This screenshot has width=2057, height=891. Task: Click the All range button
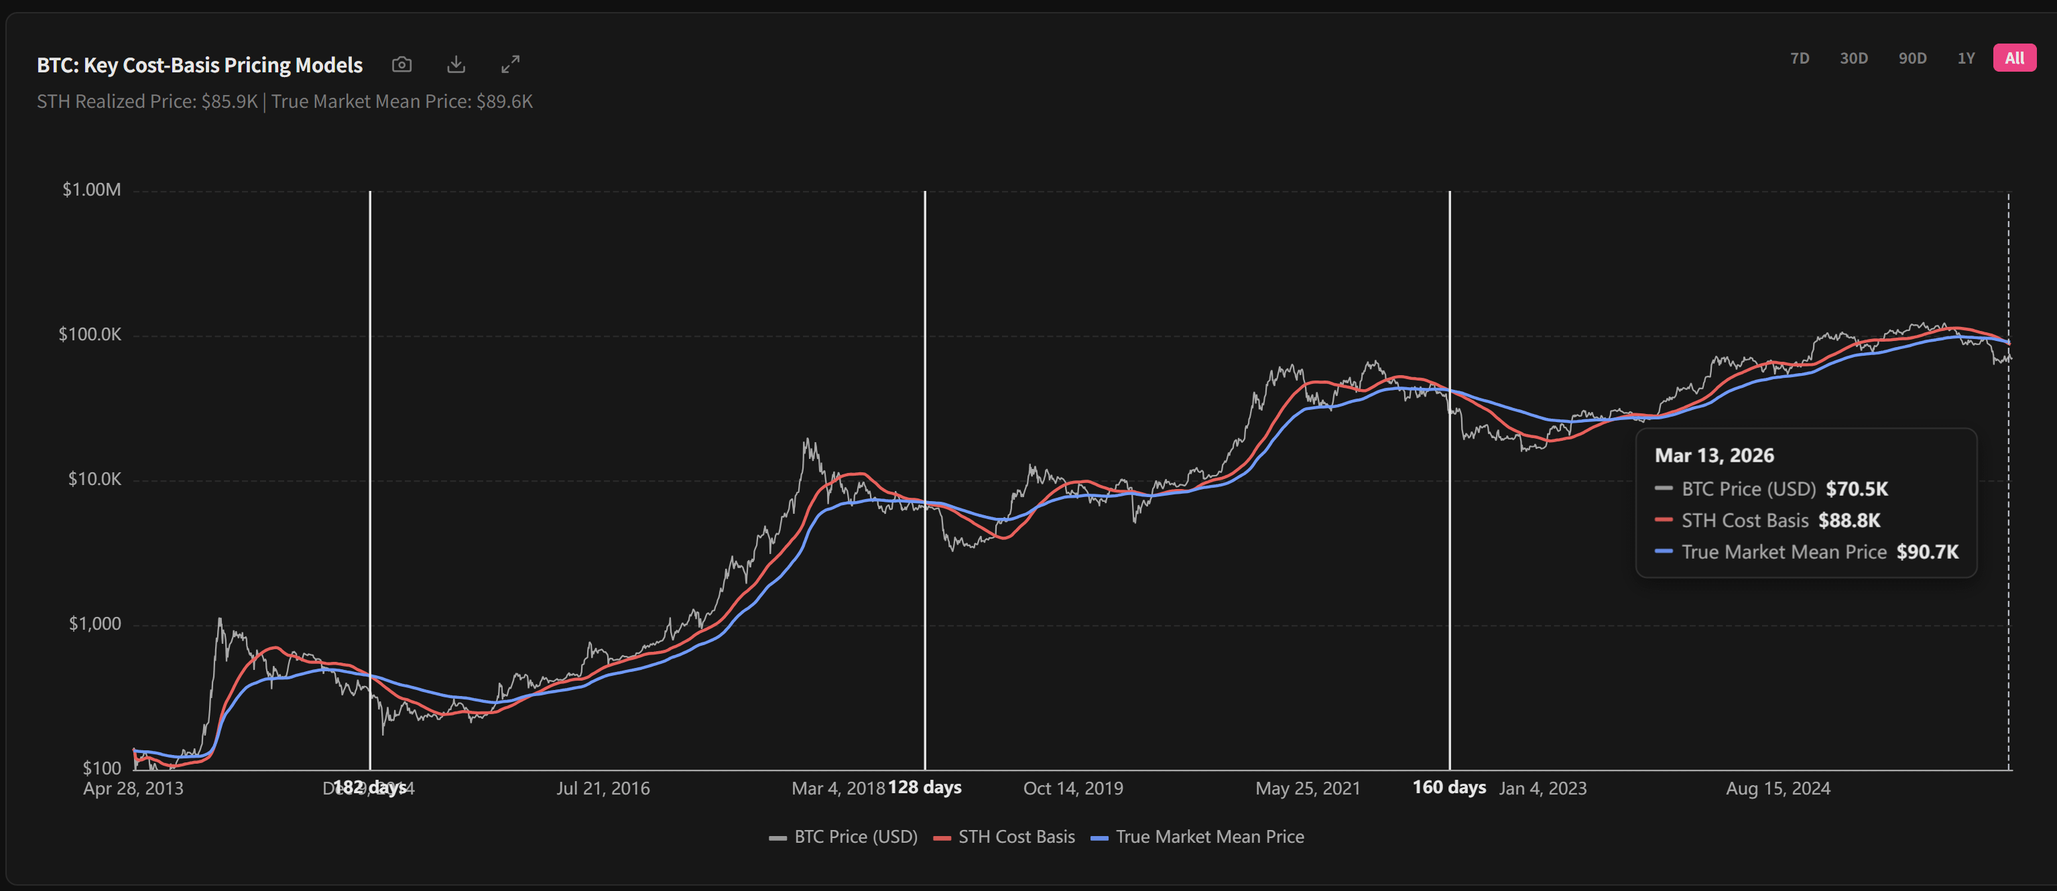(x=2014, y=58)
